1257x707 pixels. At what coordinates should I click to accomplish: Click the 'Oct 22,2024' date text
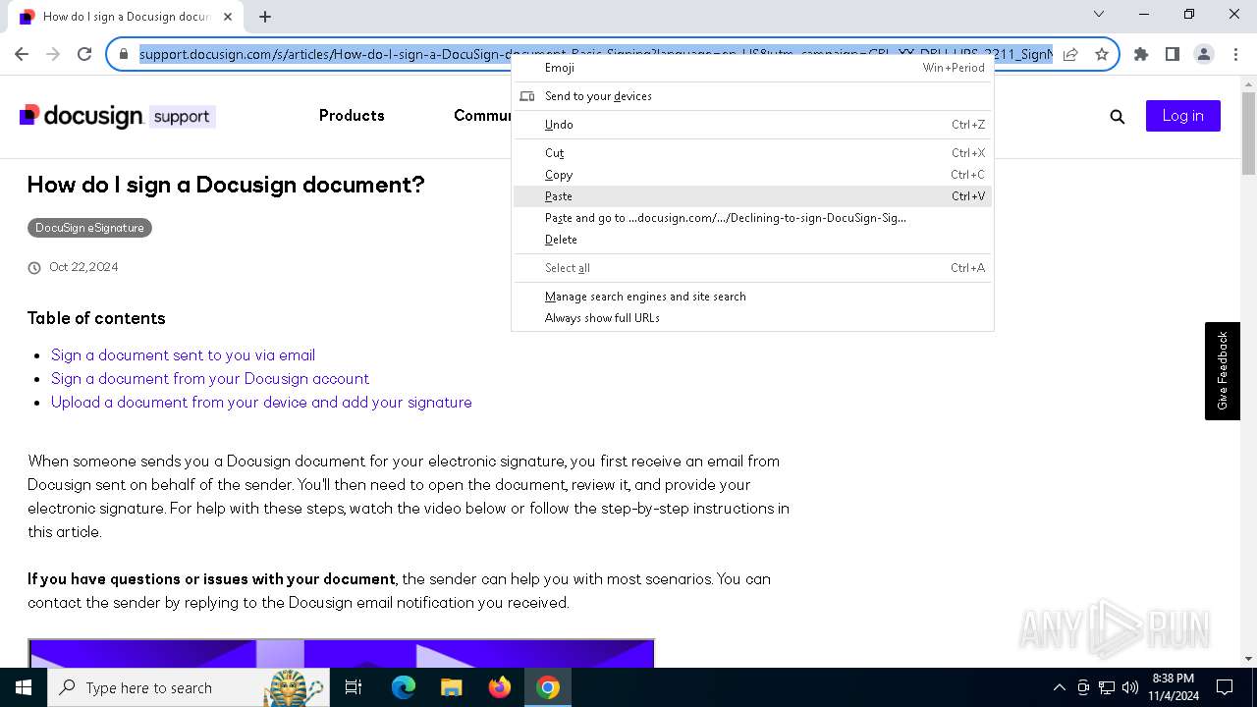point(83,267)
